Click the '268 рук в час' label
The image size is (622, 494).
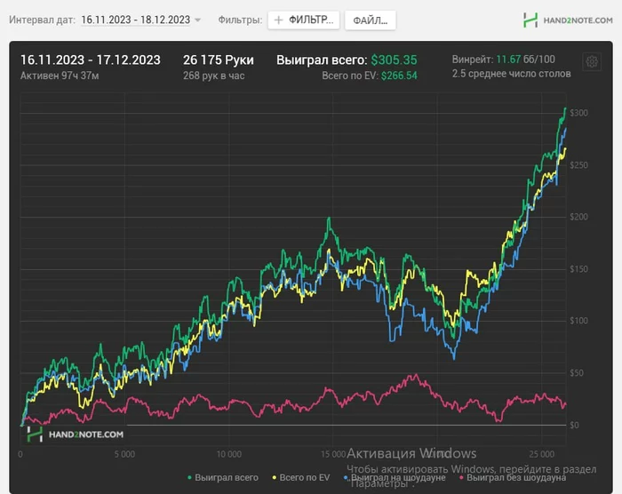214,76
